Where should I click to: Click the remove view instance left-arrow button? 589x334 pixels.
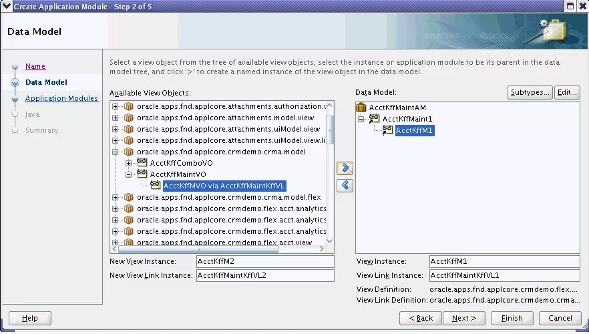pos(345,185)
